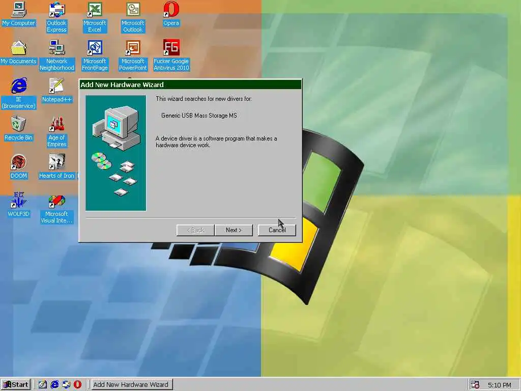521x391 pixels.
Task: Select the Microsoft FrontPage desktop shortcut
Action: pyautogui.click(x=95, y=55)
